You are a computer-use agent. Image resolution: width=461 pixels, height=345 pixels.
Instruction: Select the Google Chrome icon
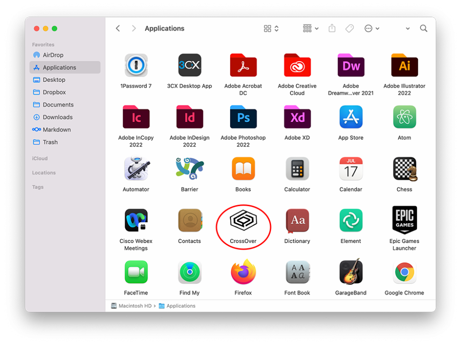tap(404, 272)
